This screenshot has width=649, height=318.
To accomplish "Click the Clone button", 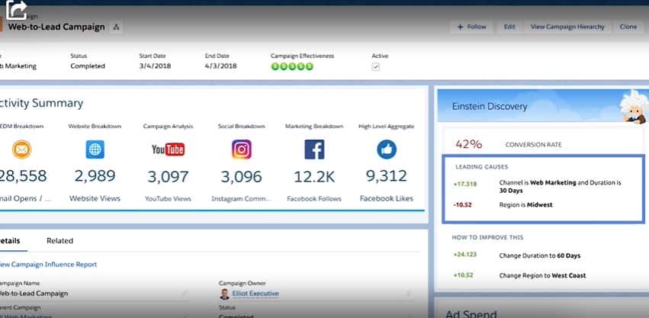I will click(628, 27).
